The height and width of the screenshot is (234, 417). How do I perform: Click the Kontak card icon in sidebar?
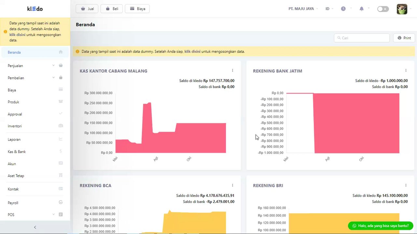tap(61, 188)
